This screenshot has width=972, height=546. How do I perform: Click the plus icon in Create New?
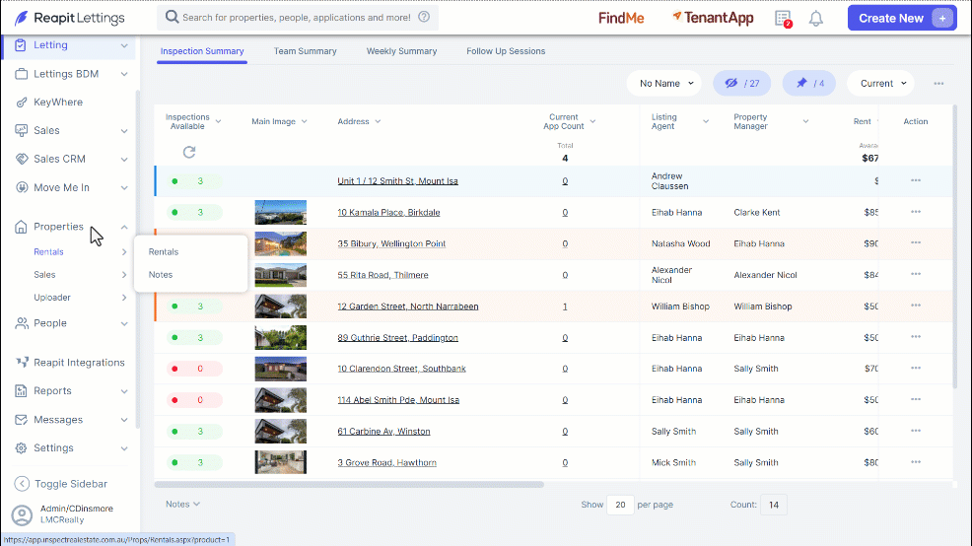[942, 19]
